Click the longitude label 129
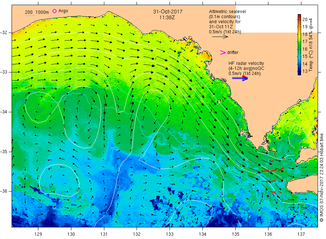326x239 pixels. [x=38, y=234]
